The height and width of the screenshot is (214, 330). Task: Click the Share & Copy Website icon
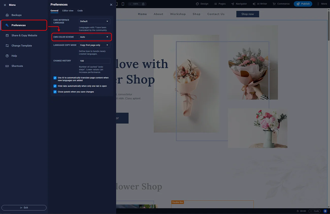tap(7, 35)
